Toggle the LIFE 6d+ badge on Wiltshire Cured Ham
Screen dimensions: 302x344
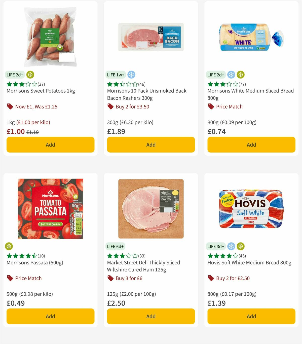click(115, 246)
